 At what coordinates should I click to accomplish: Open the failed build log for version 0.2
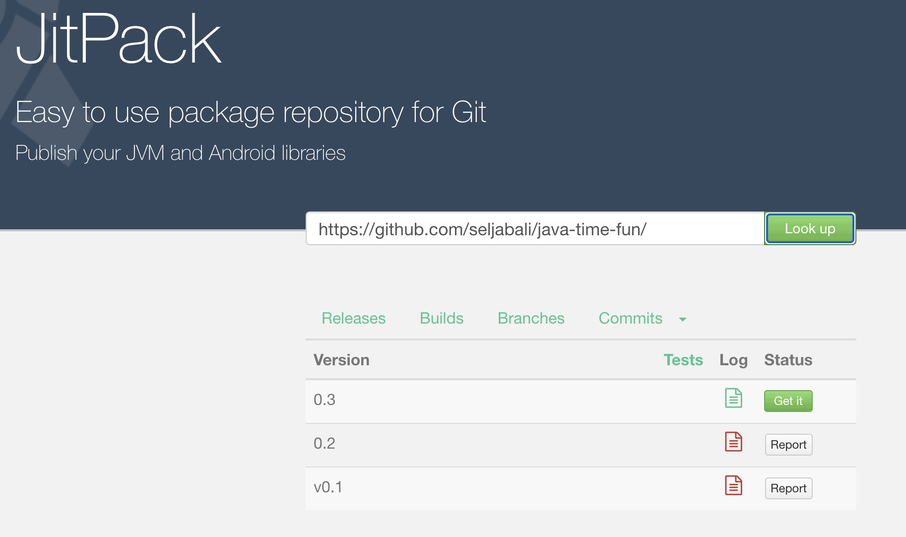pyautogui.click(x=733, y=442)
